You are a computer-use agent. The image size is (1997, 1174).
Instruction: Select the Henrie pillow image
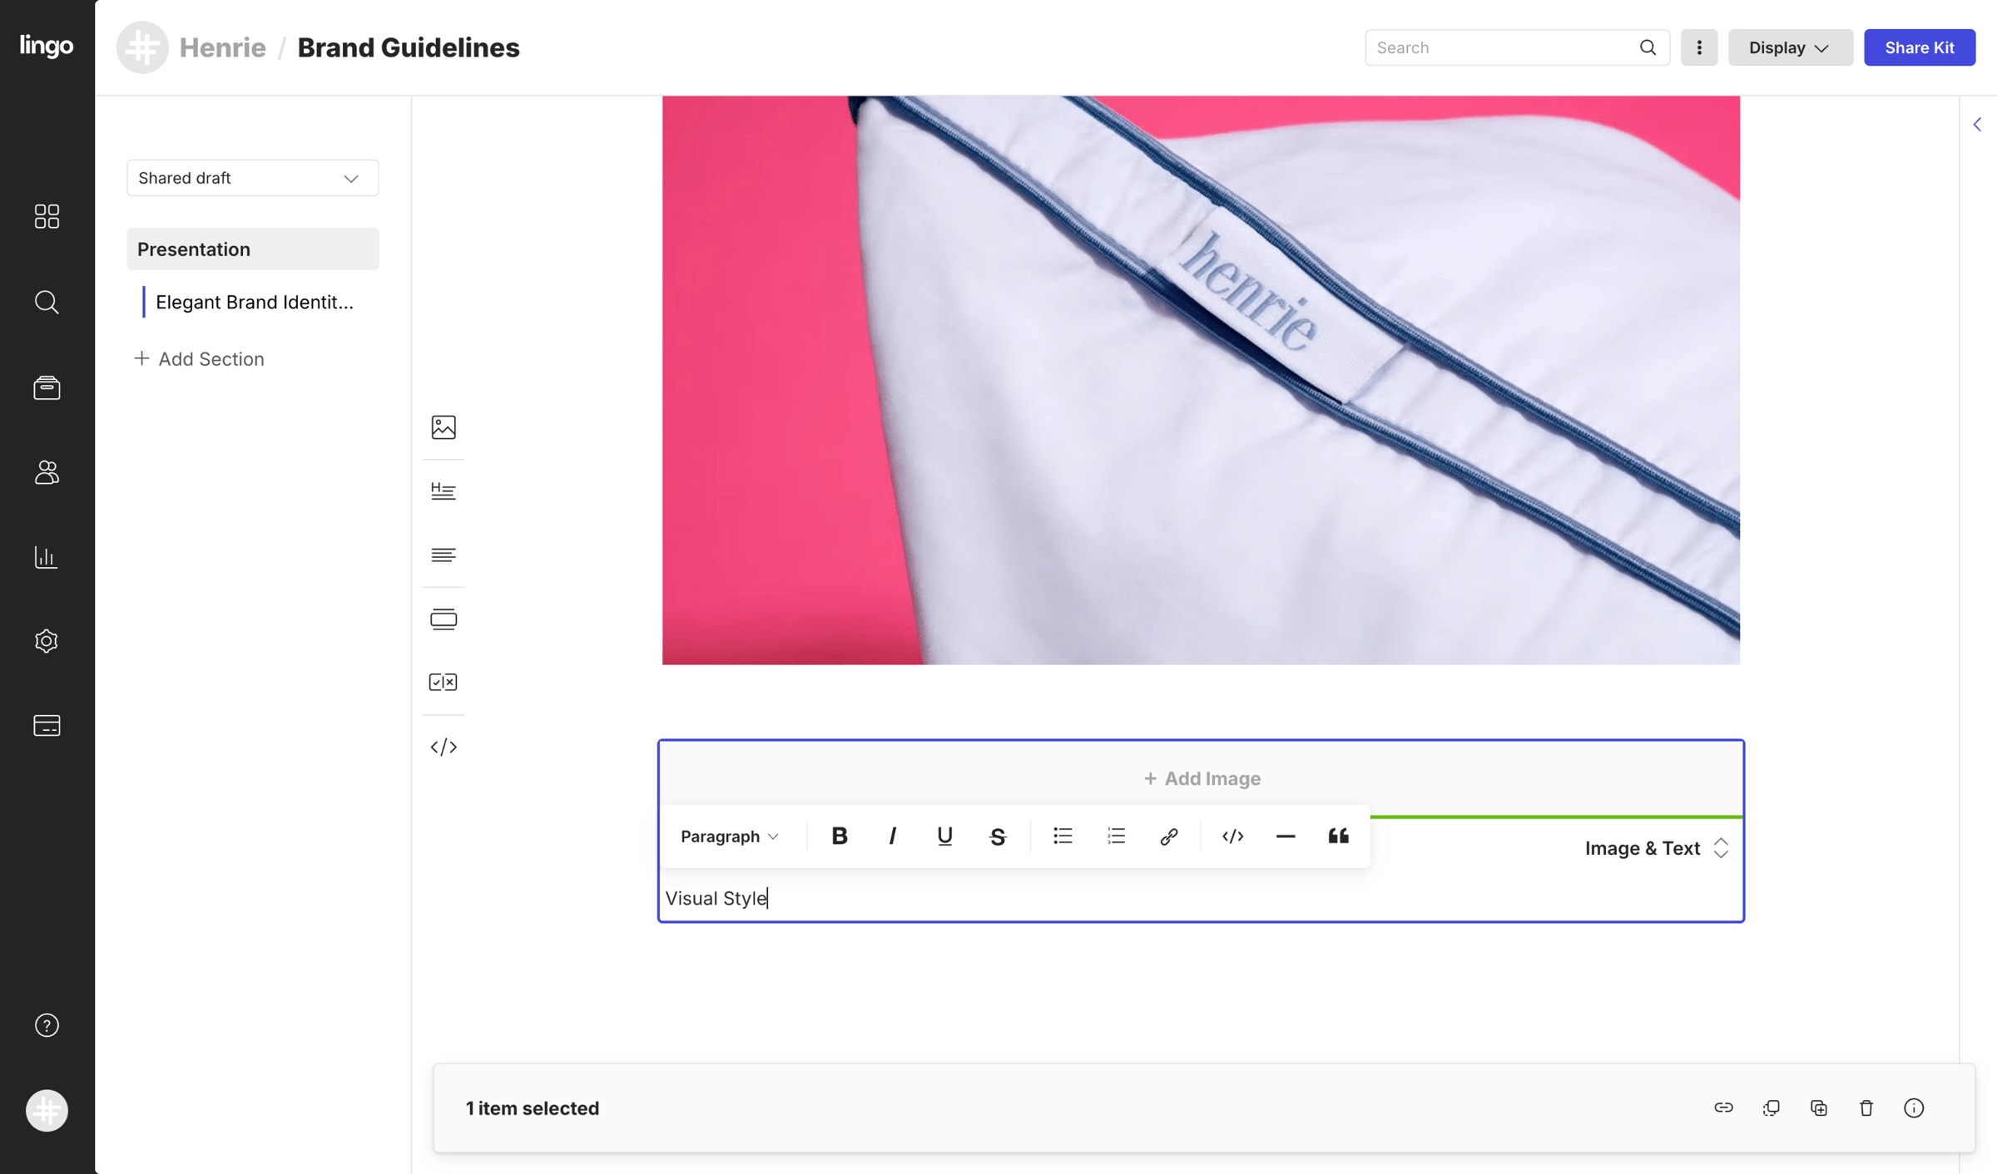1201,380
